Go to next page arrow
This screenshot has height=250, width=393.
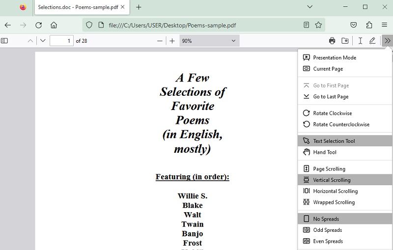pyautogui.click(x=43, y=41)
